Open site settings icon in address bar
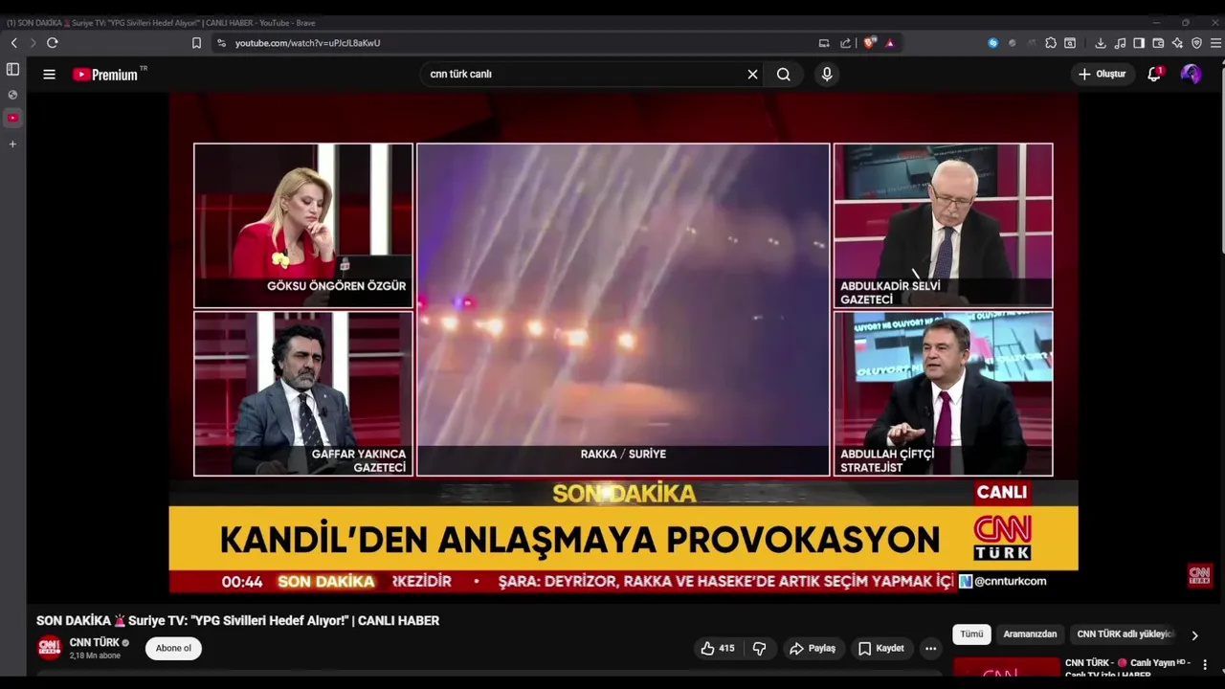The image size is (1225, 689). (221, 43)
